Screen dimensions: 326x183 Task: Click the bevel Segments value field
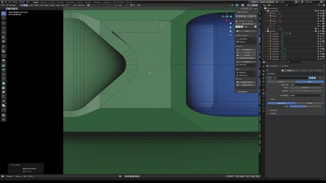306,91
